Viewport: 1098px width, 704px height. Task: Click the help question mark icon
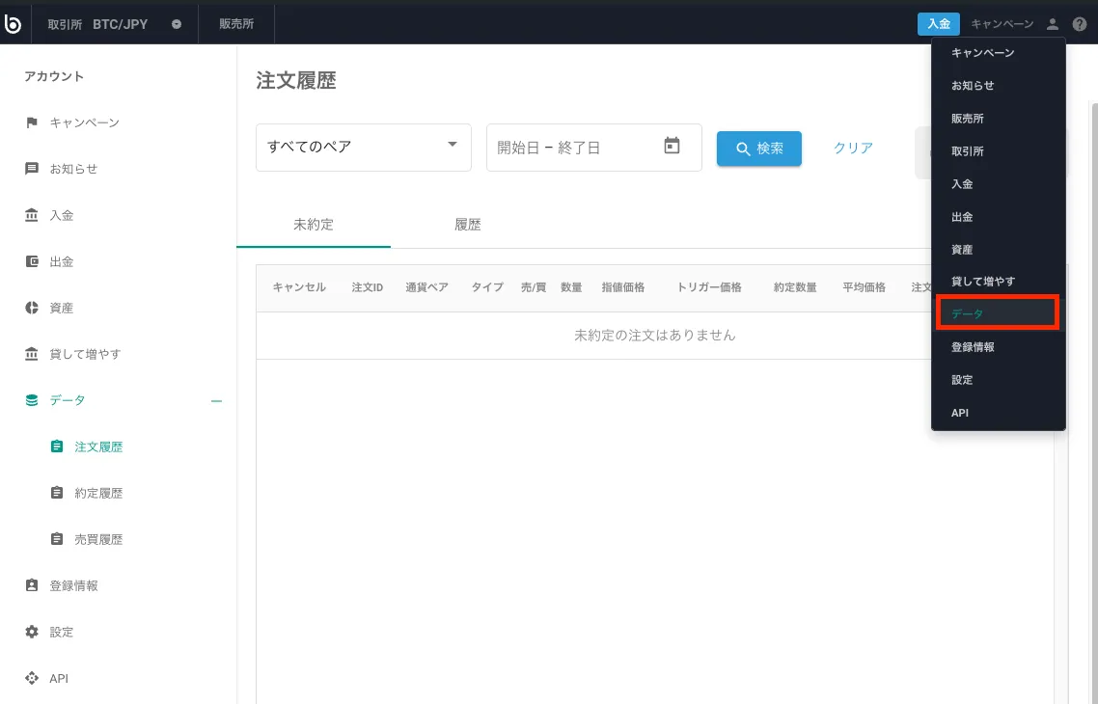click(1080, 24)
